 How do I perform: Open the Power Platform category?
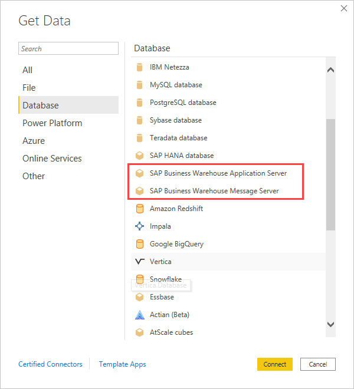[x=68, y=123]
